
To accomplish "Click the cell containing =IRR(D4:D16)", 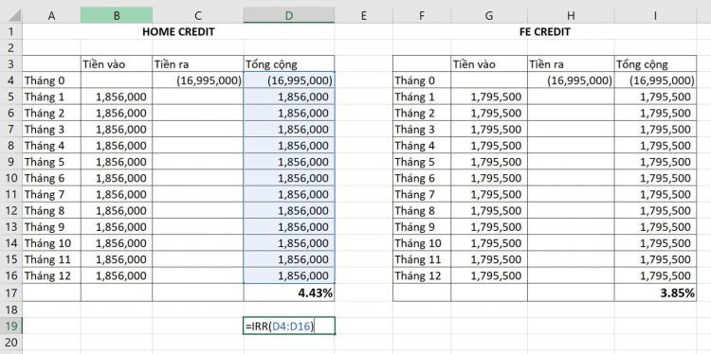I will pos(289,326).
